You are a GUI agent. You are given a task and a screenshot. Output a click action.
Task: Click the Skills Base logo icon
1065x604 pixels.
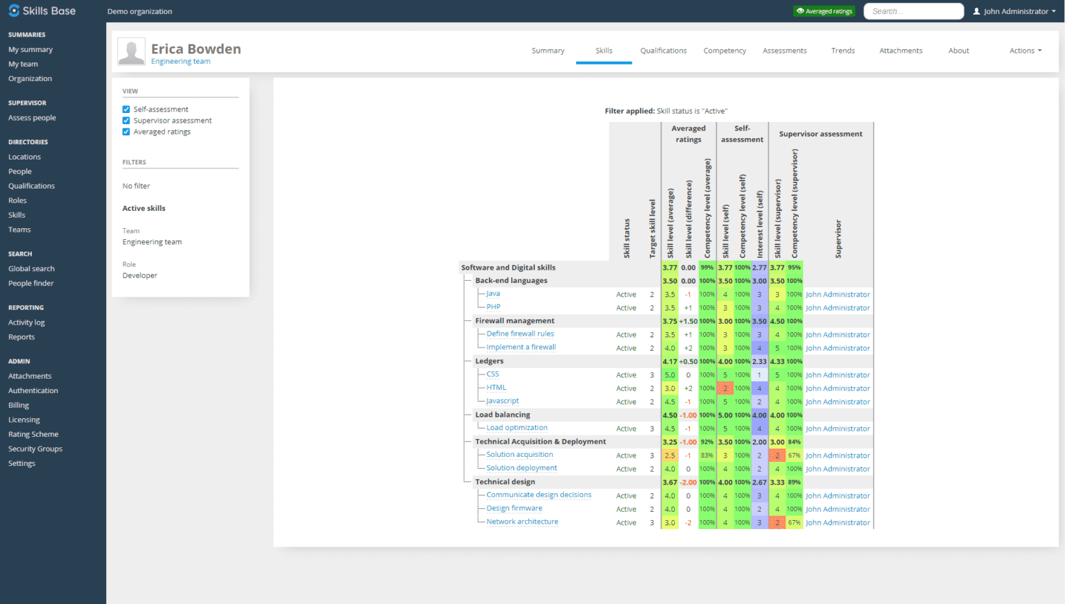[14, 10]
